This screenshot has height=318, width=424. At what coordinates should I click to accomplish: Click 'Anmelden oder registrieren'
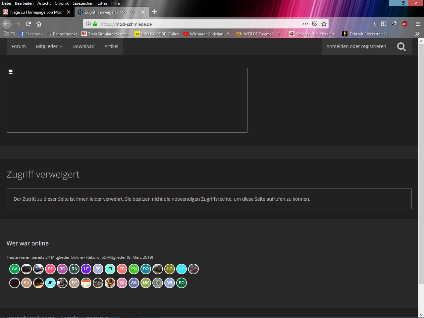356,46
